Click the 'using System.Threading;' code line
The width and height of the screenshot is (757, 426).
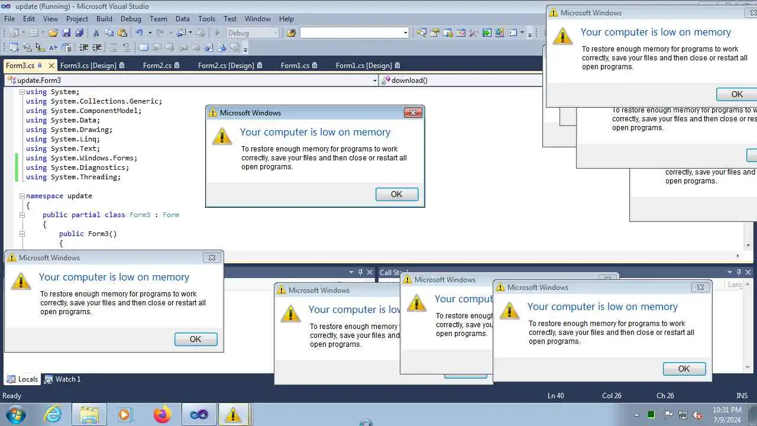(73, 177)
